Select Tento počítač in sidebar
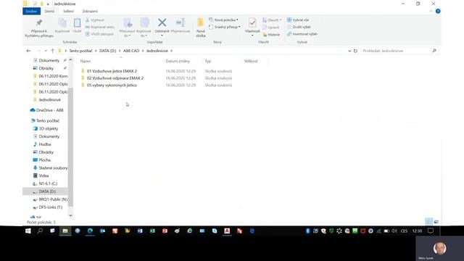The height and width of the screenshot is (261, 464). [48, 121]
